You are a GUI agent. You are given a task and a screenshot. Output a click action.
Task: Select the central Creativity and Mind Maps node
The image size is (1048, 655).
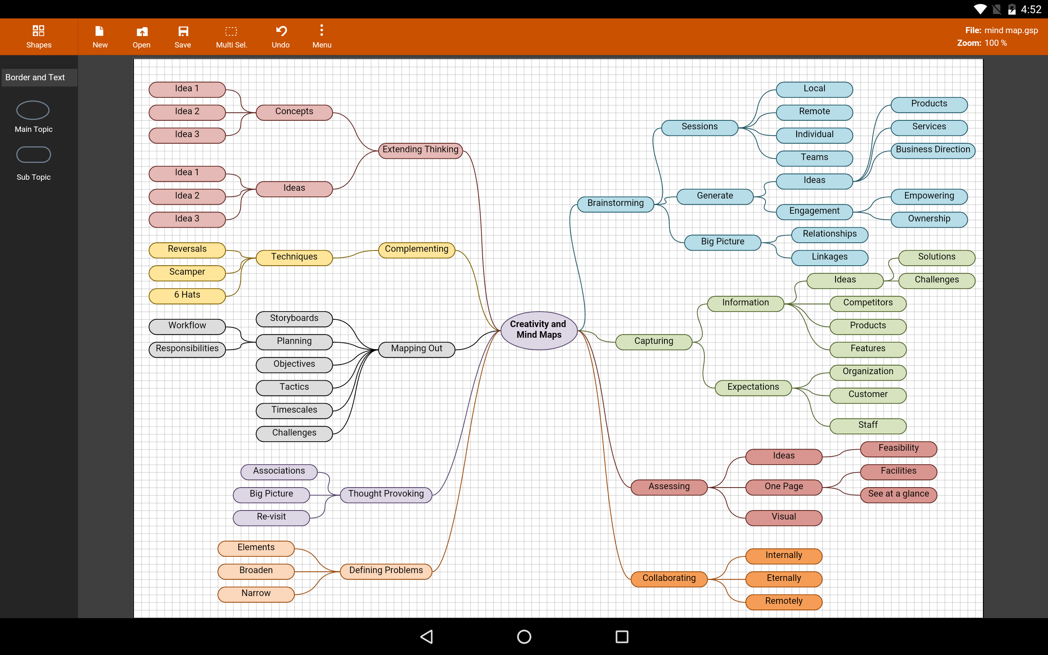tap(539, 330)
